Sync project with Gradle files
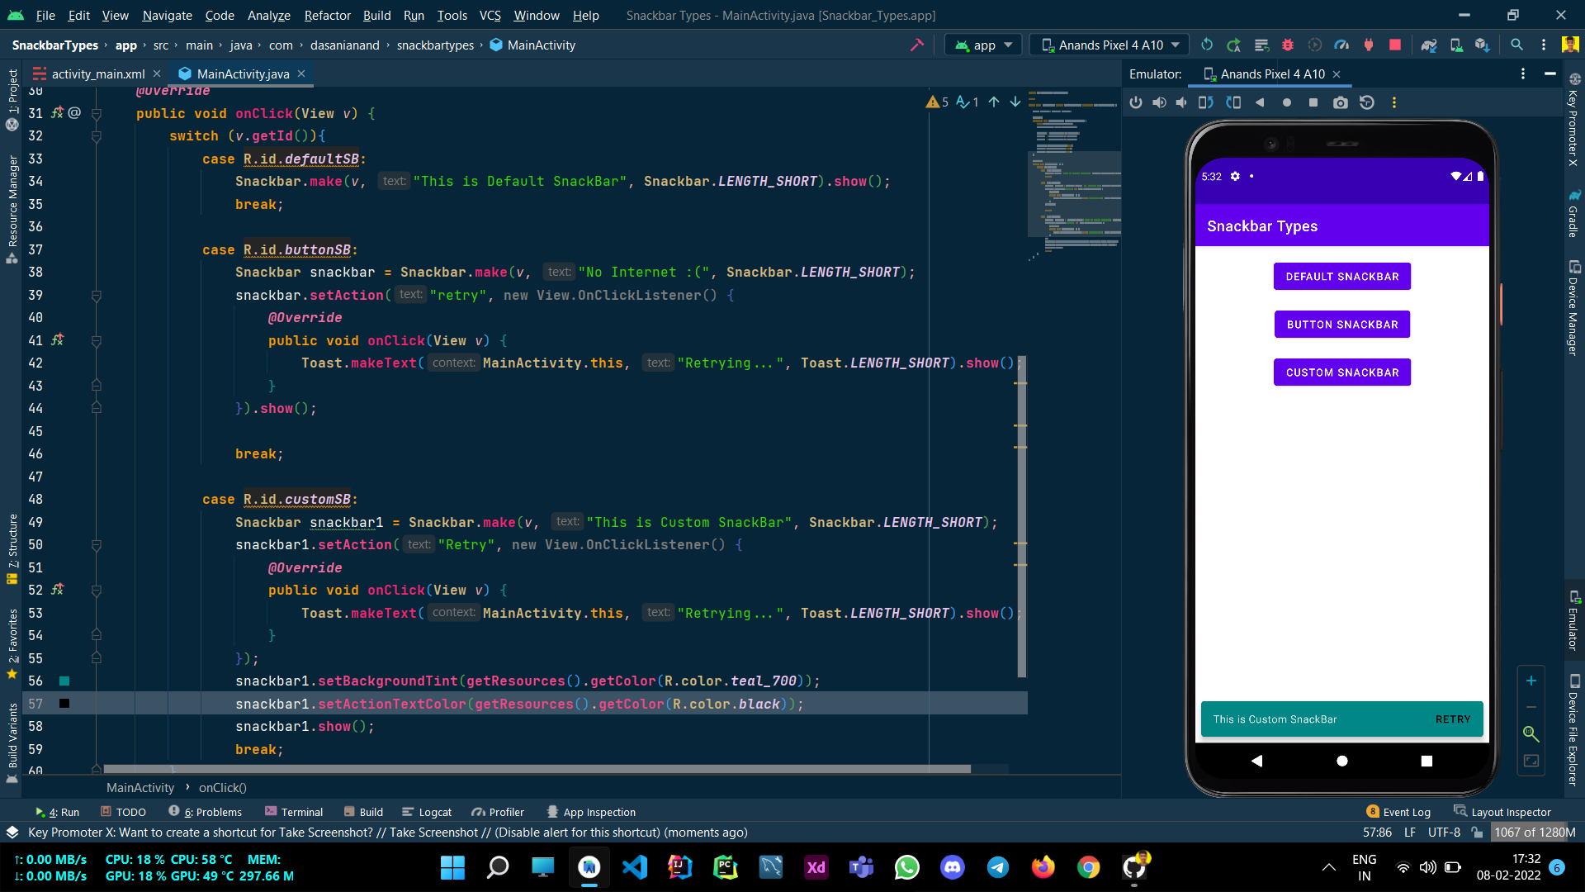1585x892 pixels. (1427, 45)
